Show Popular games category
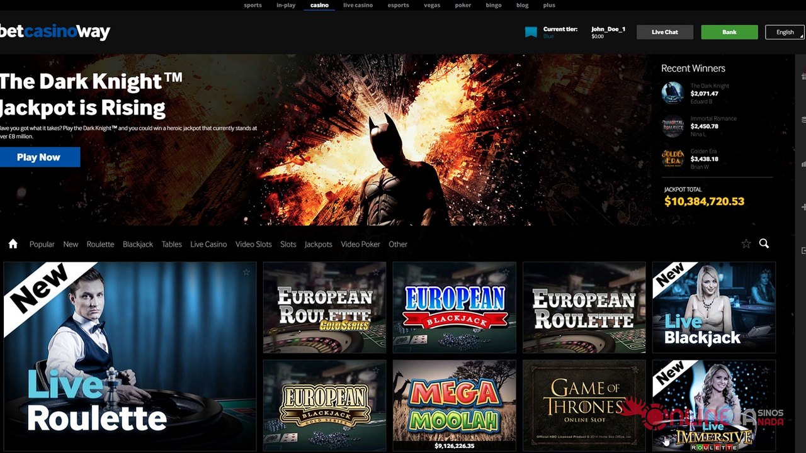806x453 pixels. coord(42,244)
